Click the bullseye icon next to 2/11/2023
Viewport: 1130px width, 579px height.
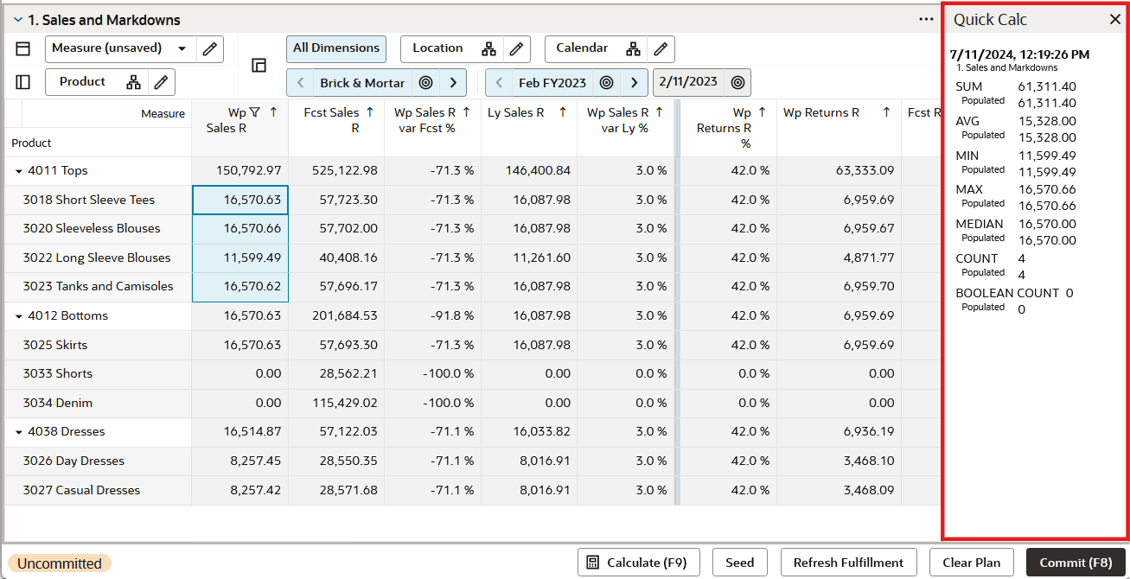point(737,81)
